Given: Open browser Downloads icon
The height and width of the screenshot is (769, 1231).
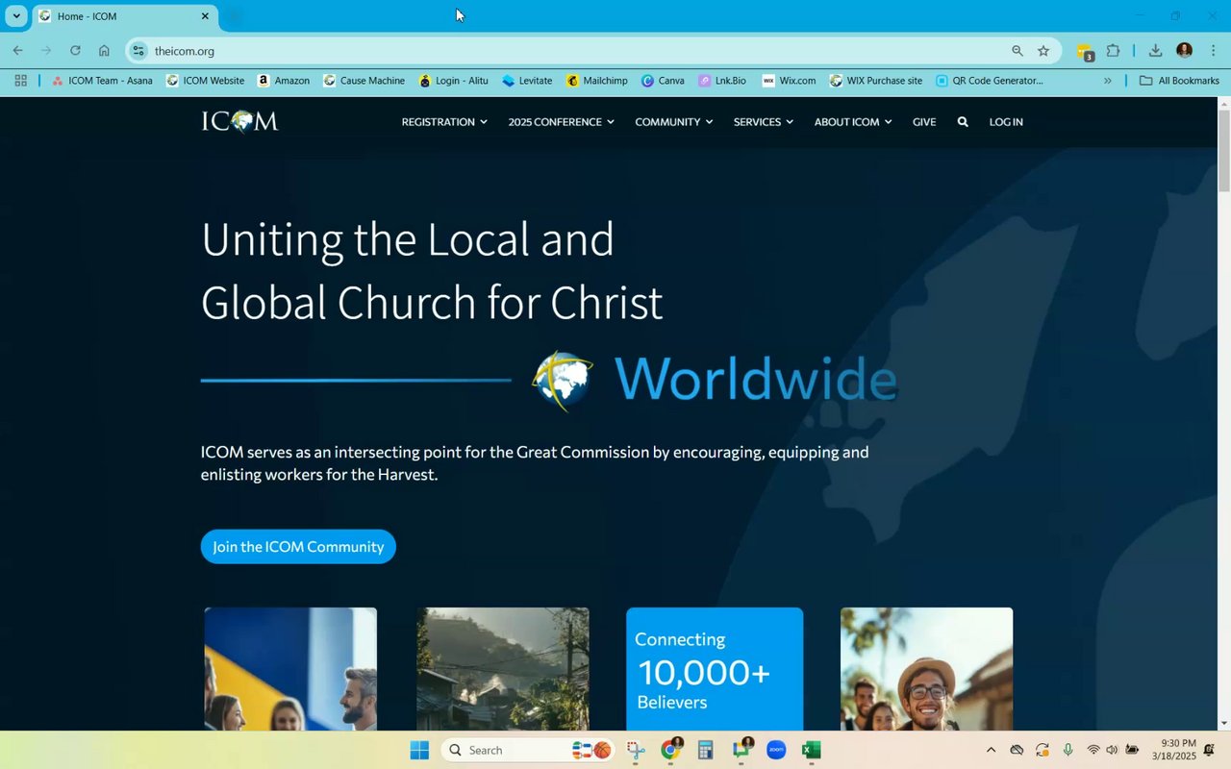Looking at the screenshot, I should (1156, 51).
